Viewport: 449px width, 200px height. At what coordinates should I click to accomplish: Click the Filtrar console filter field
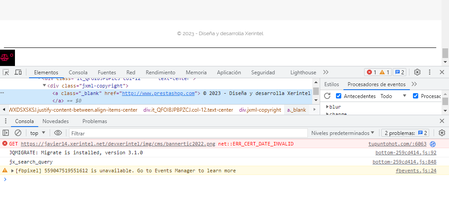(x=188, y=133)
